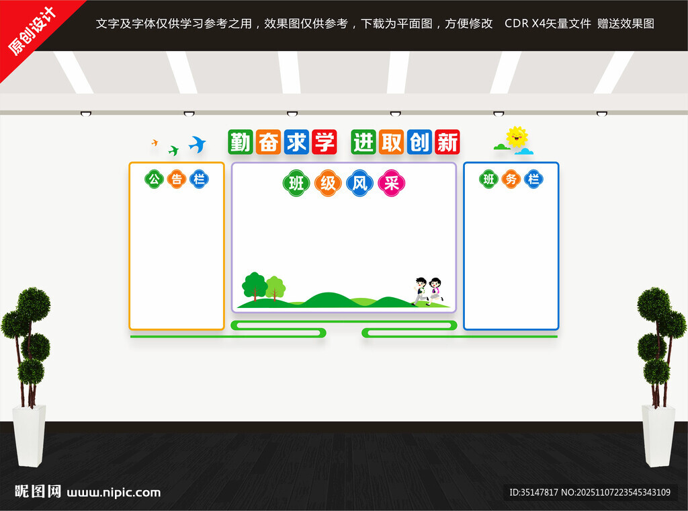Click the '赠送效果图' header text
688x511 pixels.
(x=626, y=24)
